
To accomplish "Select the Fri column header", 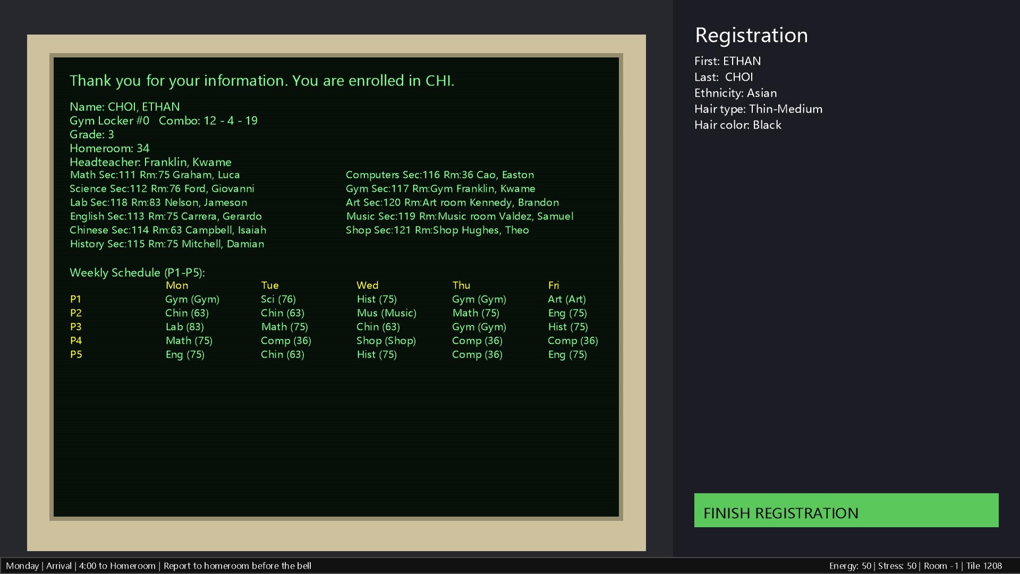I will (554, 285).
